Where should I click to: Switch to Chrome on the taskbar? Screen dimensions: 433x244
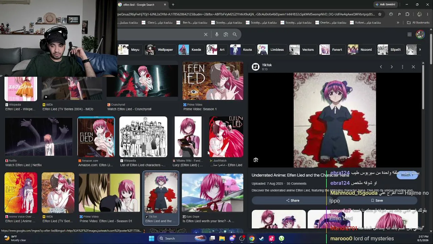pyautogui.click(x=252, y=238)
